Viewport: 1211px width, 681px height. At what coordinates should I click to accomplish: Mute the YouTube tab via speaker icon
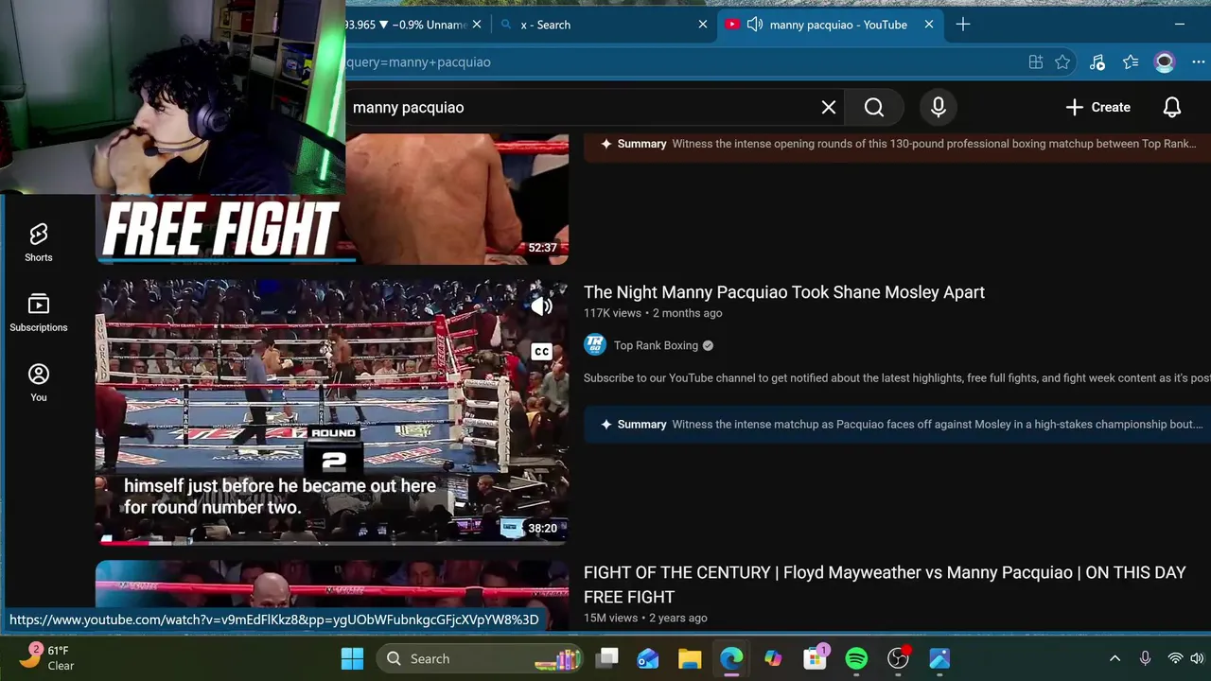(755, 25)
